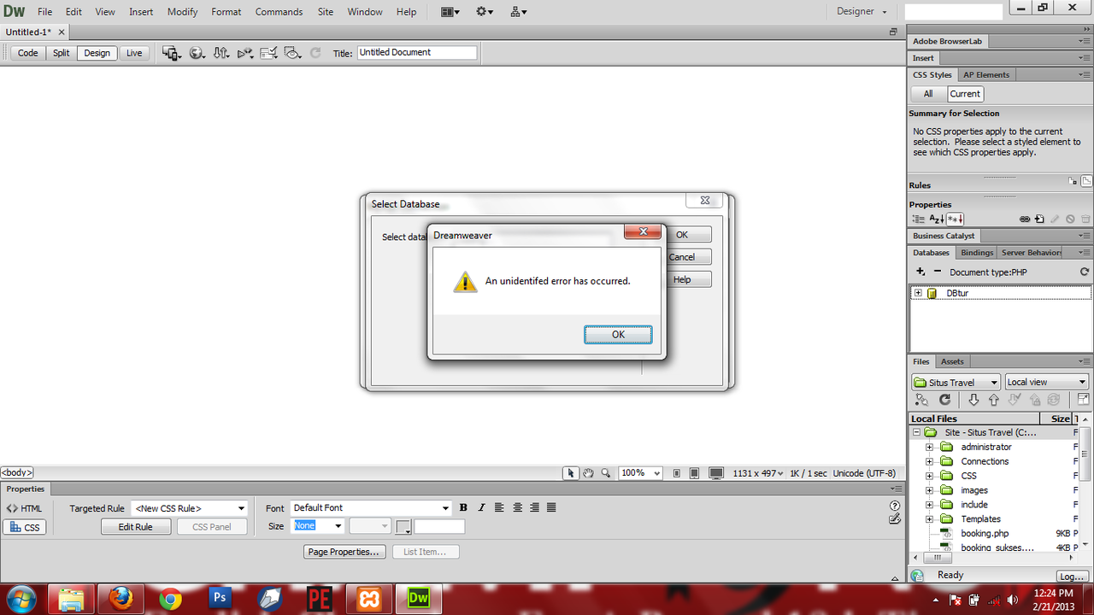Open the Situs Travel site dropdown
The width and height of the screenshot is (1094, 615).
pos(956,383)
